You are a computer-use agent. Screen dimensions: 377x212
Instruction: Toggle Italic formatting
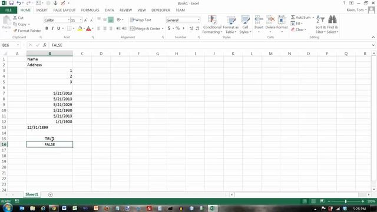click(x=52, y=28)
